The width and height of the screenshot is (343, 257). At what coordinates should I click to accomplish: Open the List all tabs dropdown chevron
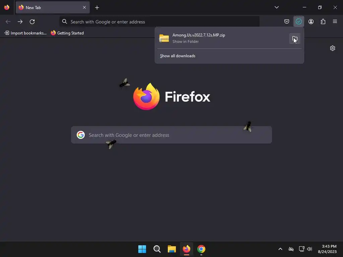(276, 7)
